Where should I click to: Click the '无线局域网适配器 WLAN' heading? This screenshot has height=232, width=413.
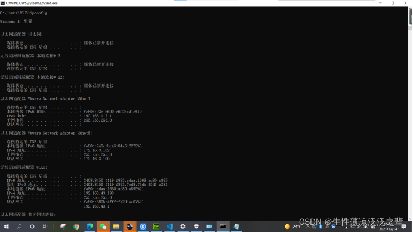(23, 168)
